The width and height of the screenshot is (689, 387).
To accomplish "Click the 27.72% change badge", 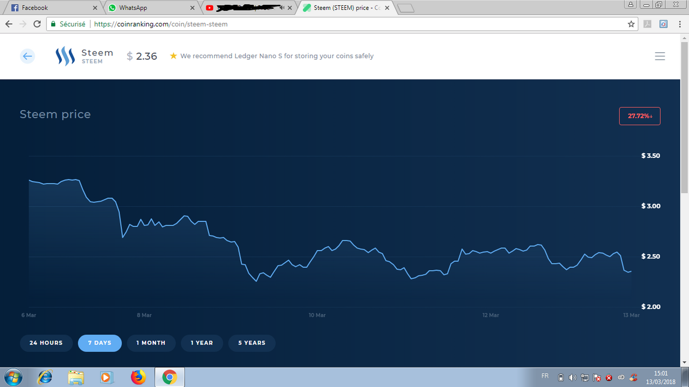I will (x=640, y=116).
